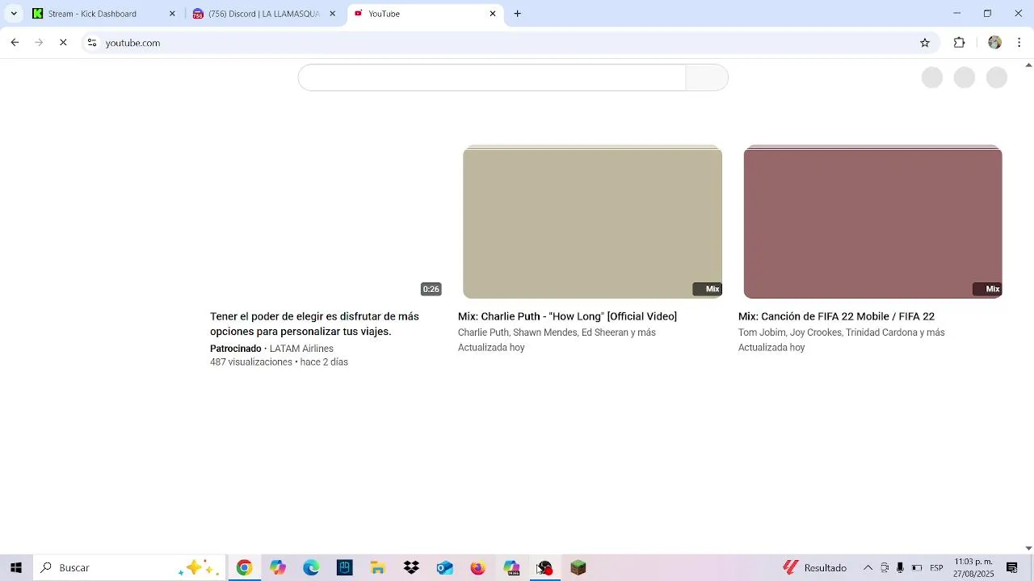
Task: Open the FIFA 22 Mobile mix thumbnail
Action: pyautogui.click(x=872, y=222)
